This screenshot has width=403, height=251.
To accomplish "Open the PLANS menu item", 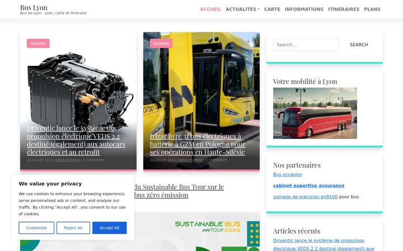I will 372,9.
